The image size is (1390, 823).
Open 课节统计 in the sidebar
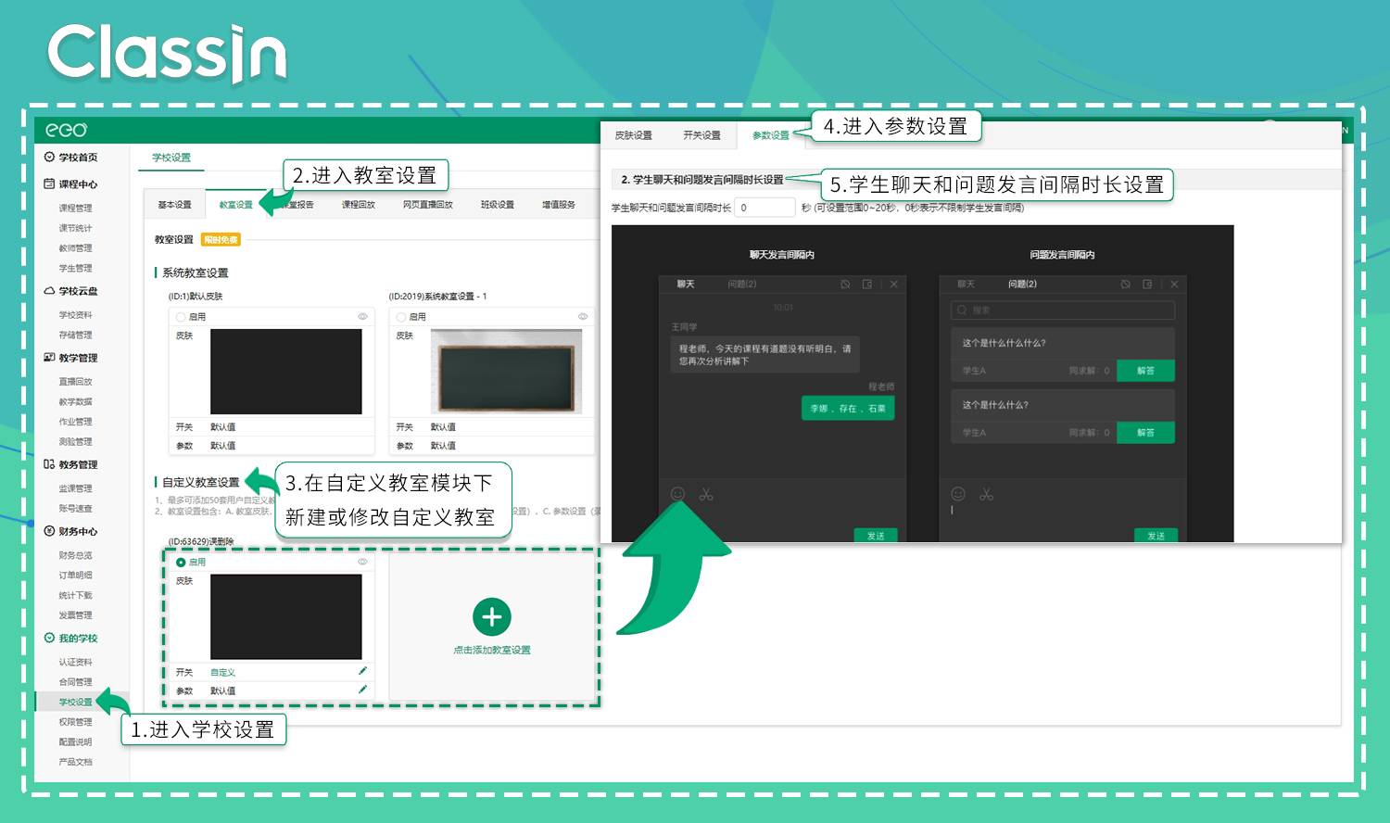point(75,228)
